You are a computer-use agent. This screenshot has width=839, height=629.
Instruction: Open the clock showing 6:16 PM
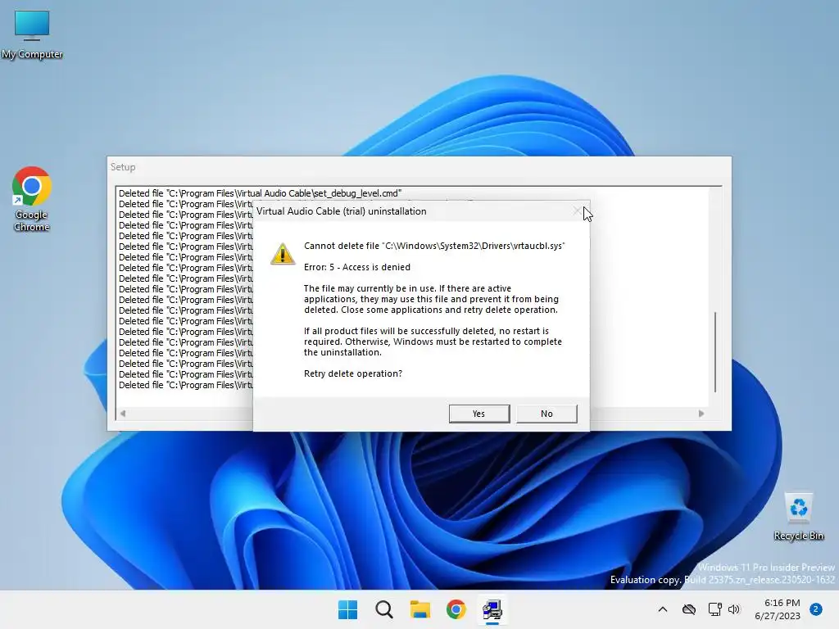778,609
